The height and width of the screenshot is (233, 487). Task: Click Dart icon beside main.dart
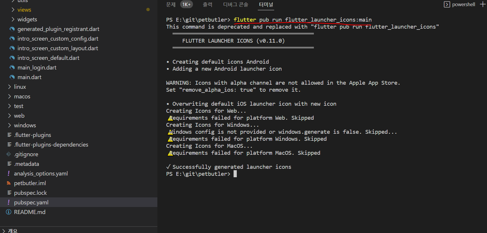pos(12,77)
